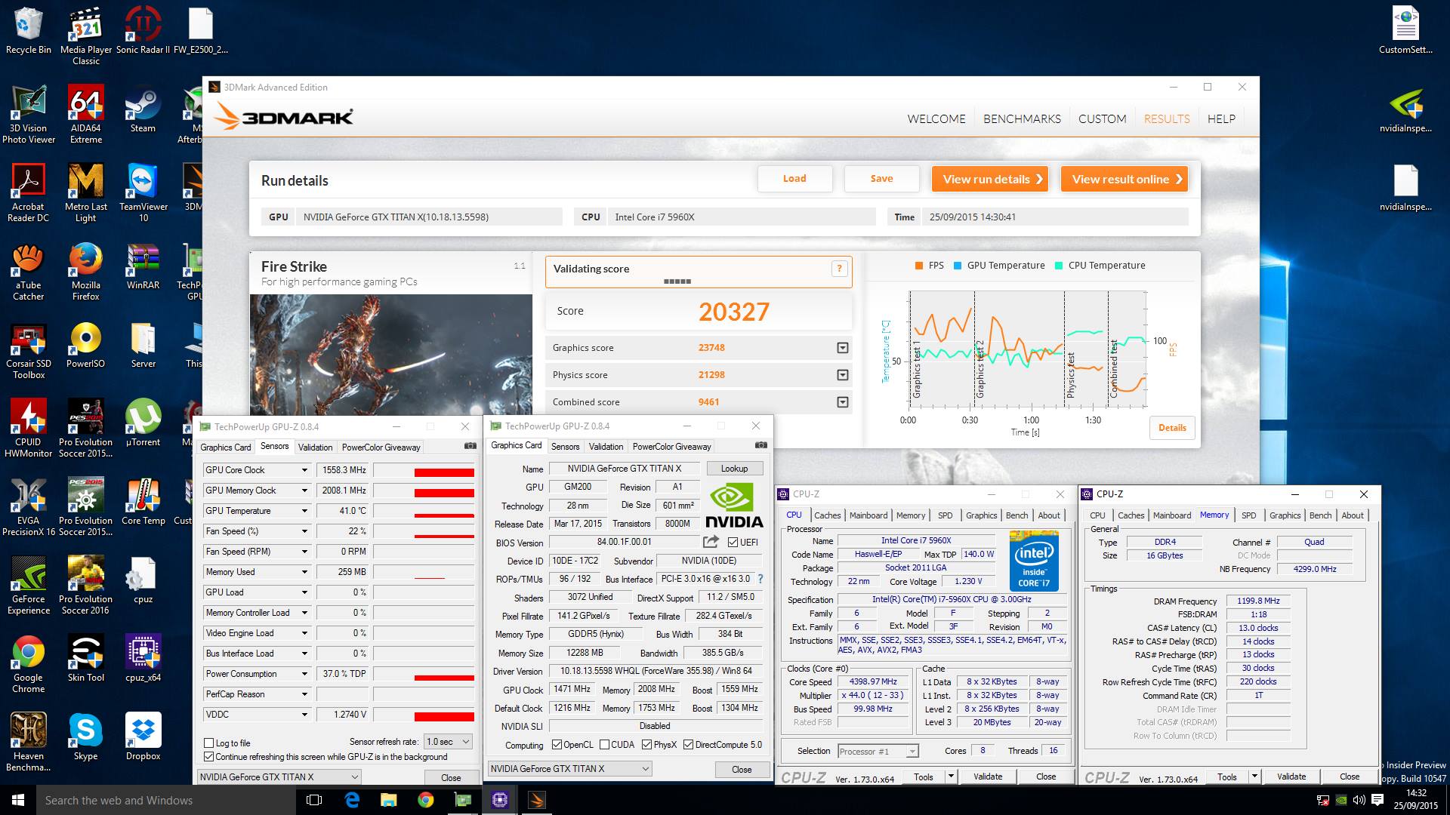Launch CPUID HWMonitor desktop shortcut
This screenshot has width=1450, height=815.
[28, 429]
